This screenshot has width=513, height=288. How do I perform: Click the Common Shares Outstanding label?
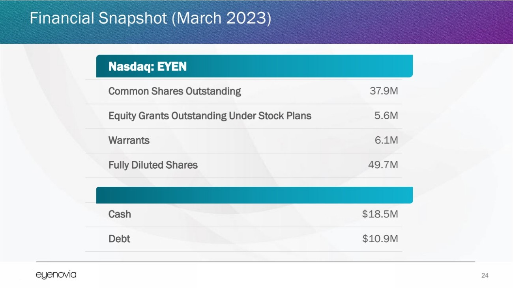[x=174, y=91]
